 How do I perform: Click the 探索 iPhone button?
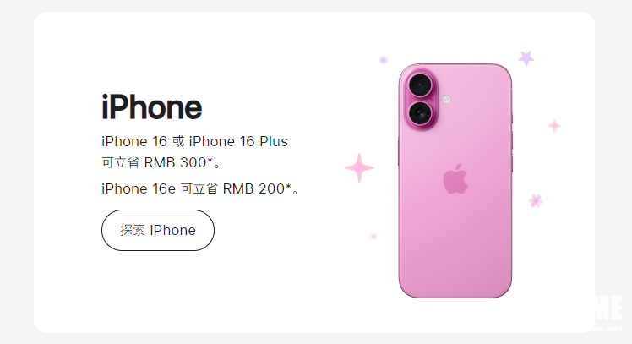(x=158, y=230)
